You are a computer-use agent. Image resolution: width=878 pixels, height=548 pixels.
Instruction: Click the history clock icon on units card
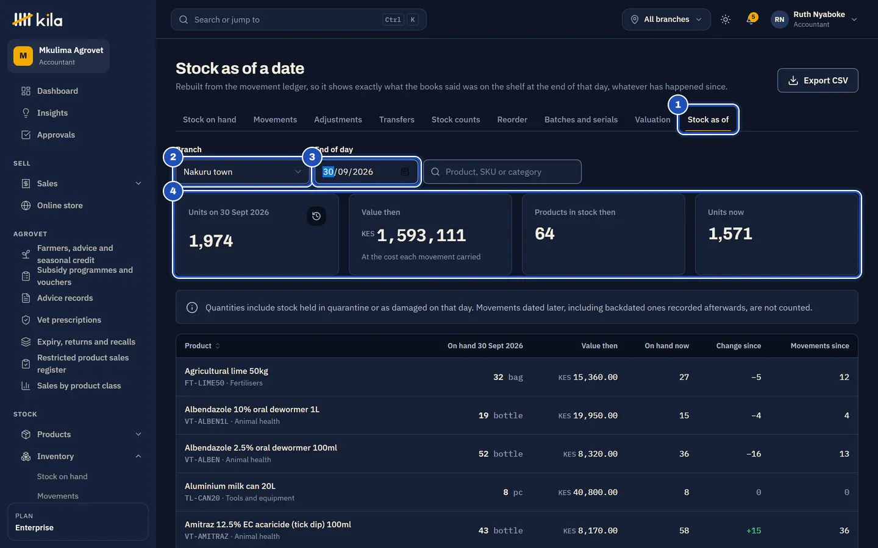click(x=316, y=216)
